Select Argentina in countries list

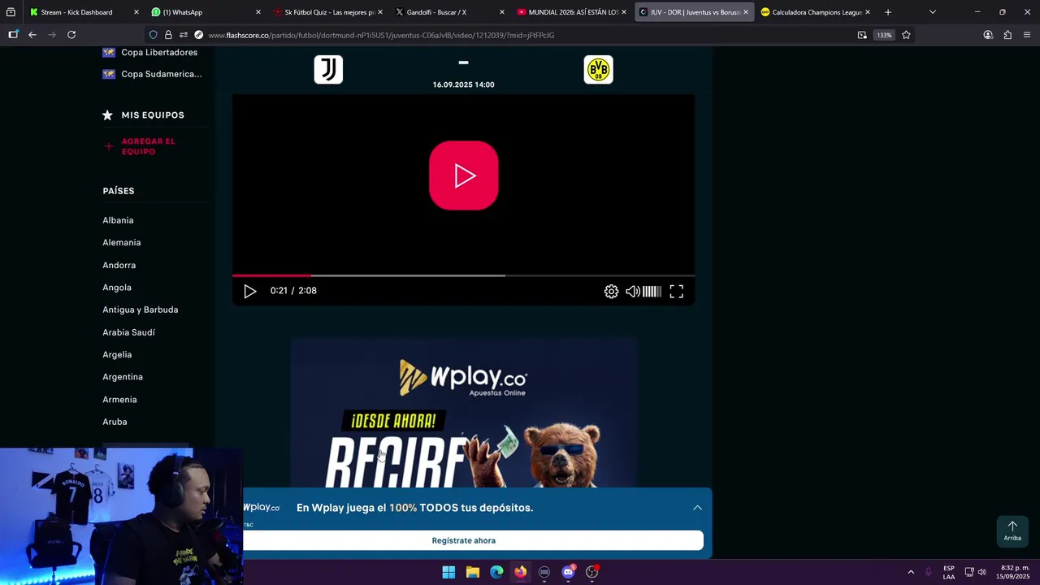(123, 377)
